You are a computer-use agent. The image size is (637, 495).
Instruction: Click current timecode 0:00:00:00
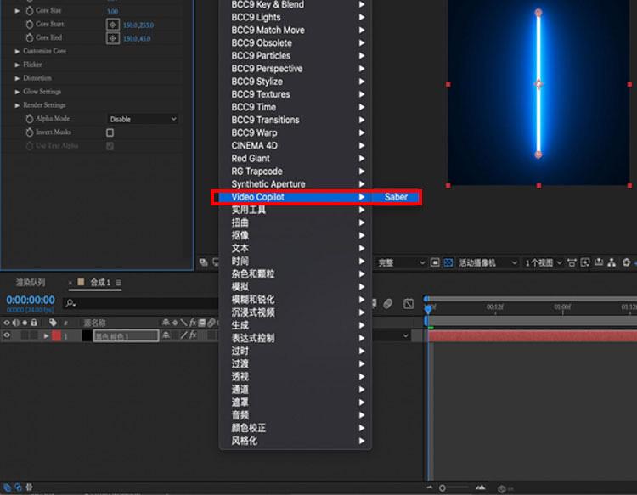pos(31,300)
